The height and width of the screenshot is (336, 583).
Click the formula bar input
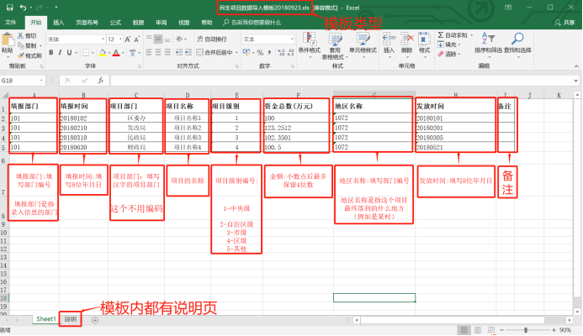tap(341, 81)
